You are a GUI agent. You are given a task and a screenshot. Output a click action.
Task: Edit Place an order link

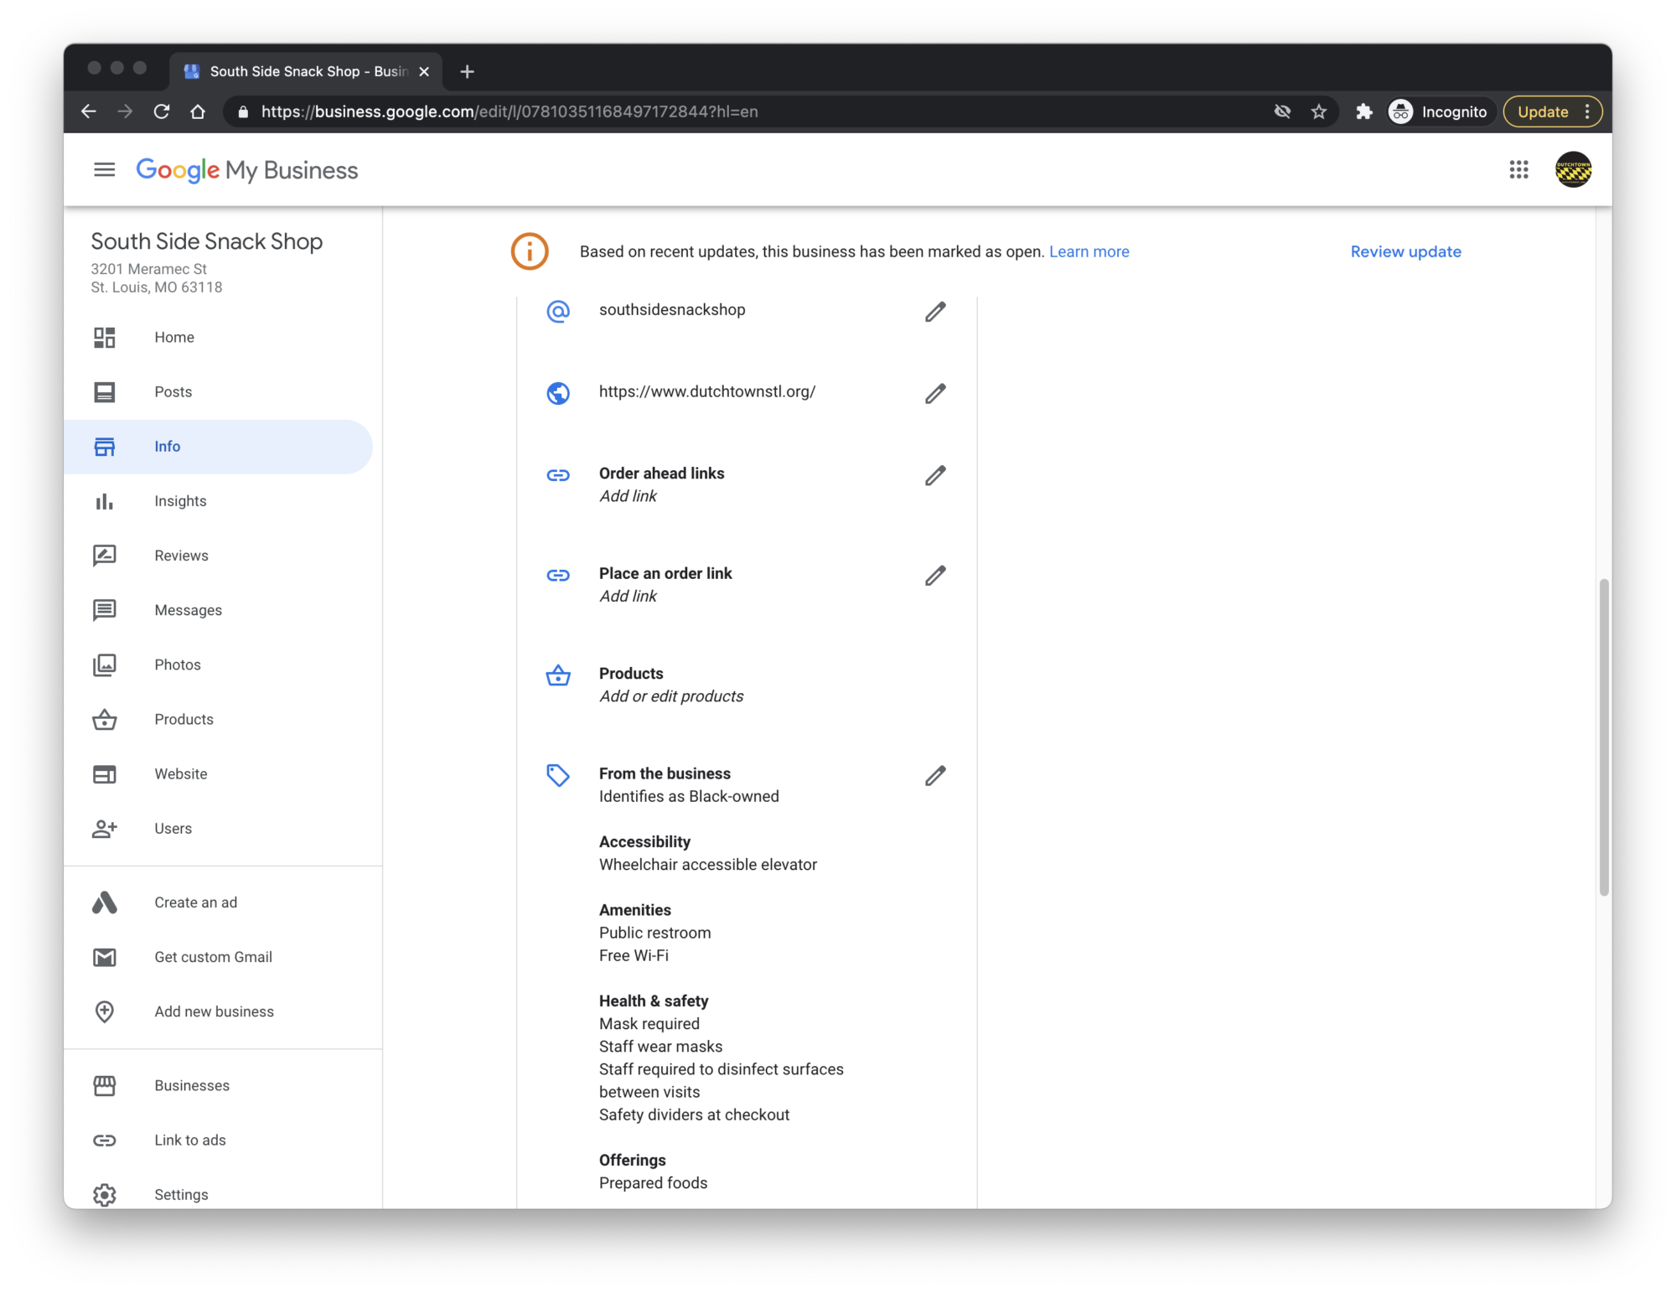pos(935,575)
